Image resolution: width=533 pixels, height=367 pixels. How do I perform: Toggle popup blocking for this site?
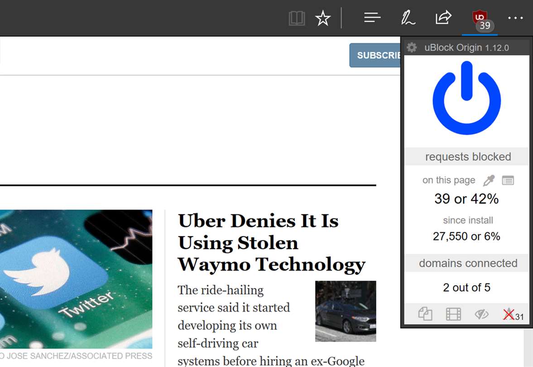pyautogui.click(x=425, y=314)
